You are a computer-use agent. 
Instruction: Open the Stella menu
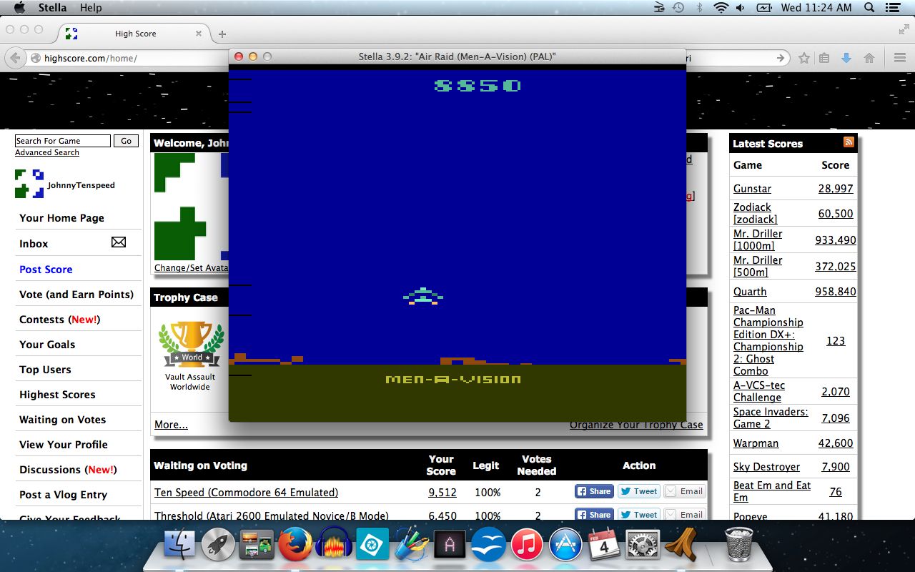pos(51,8)
